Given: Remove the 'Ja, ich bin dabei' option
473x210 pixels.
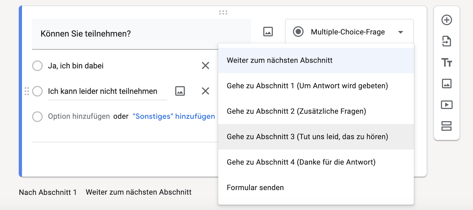Looking at the screenshot, I should (x=205, y=66).
